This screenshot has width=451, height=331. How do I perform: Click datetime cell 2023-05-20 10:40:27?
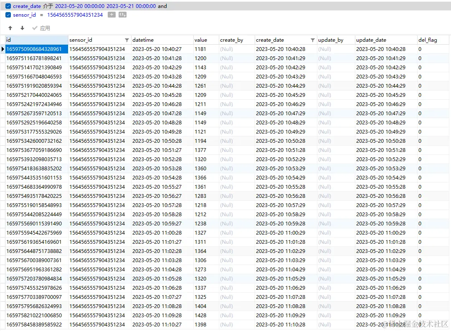(162, 49)
